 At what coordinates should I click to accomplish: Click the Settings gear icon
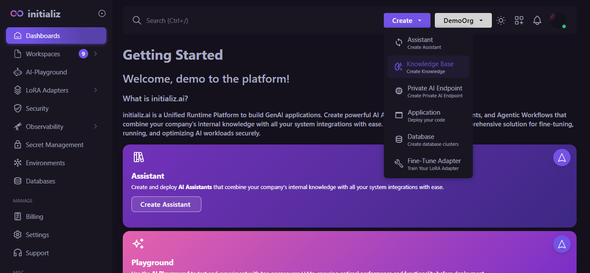(18, 234)
